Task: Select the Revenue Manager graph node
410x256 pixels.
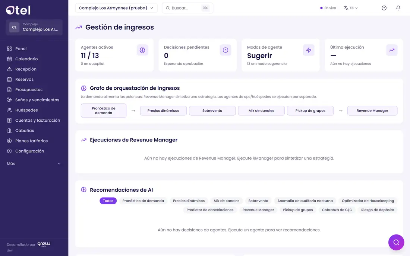Action: point(372,111)
